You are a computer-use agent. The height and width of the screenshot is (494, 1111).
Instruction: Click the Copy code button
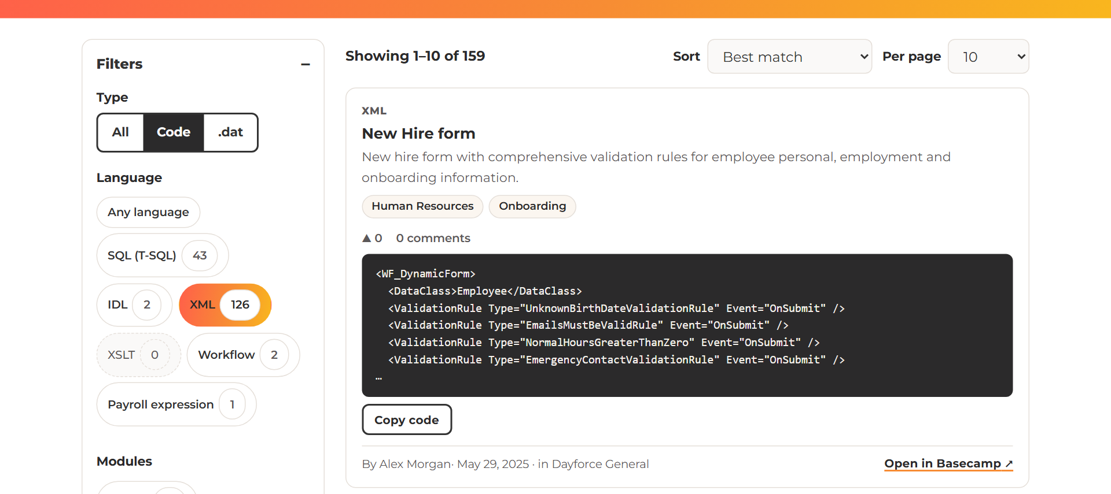(407, 419)
